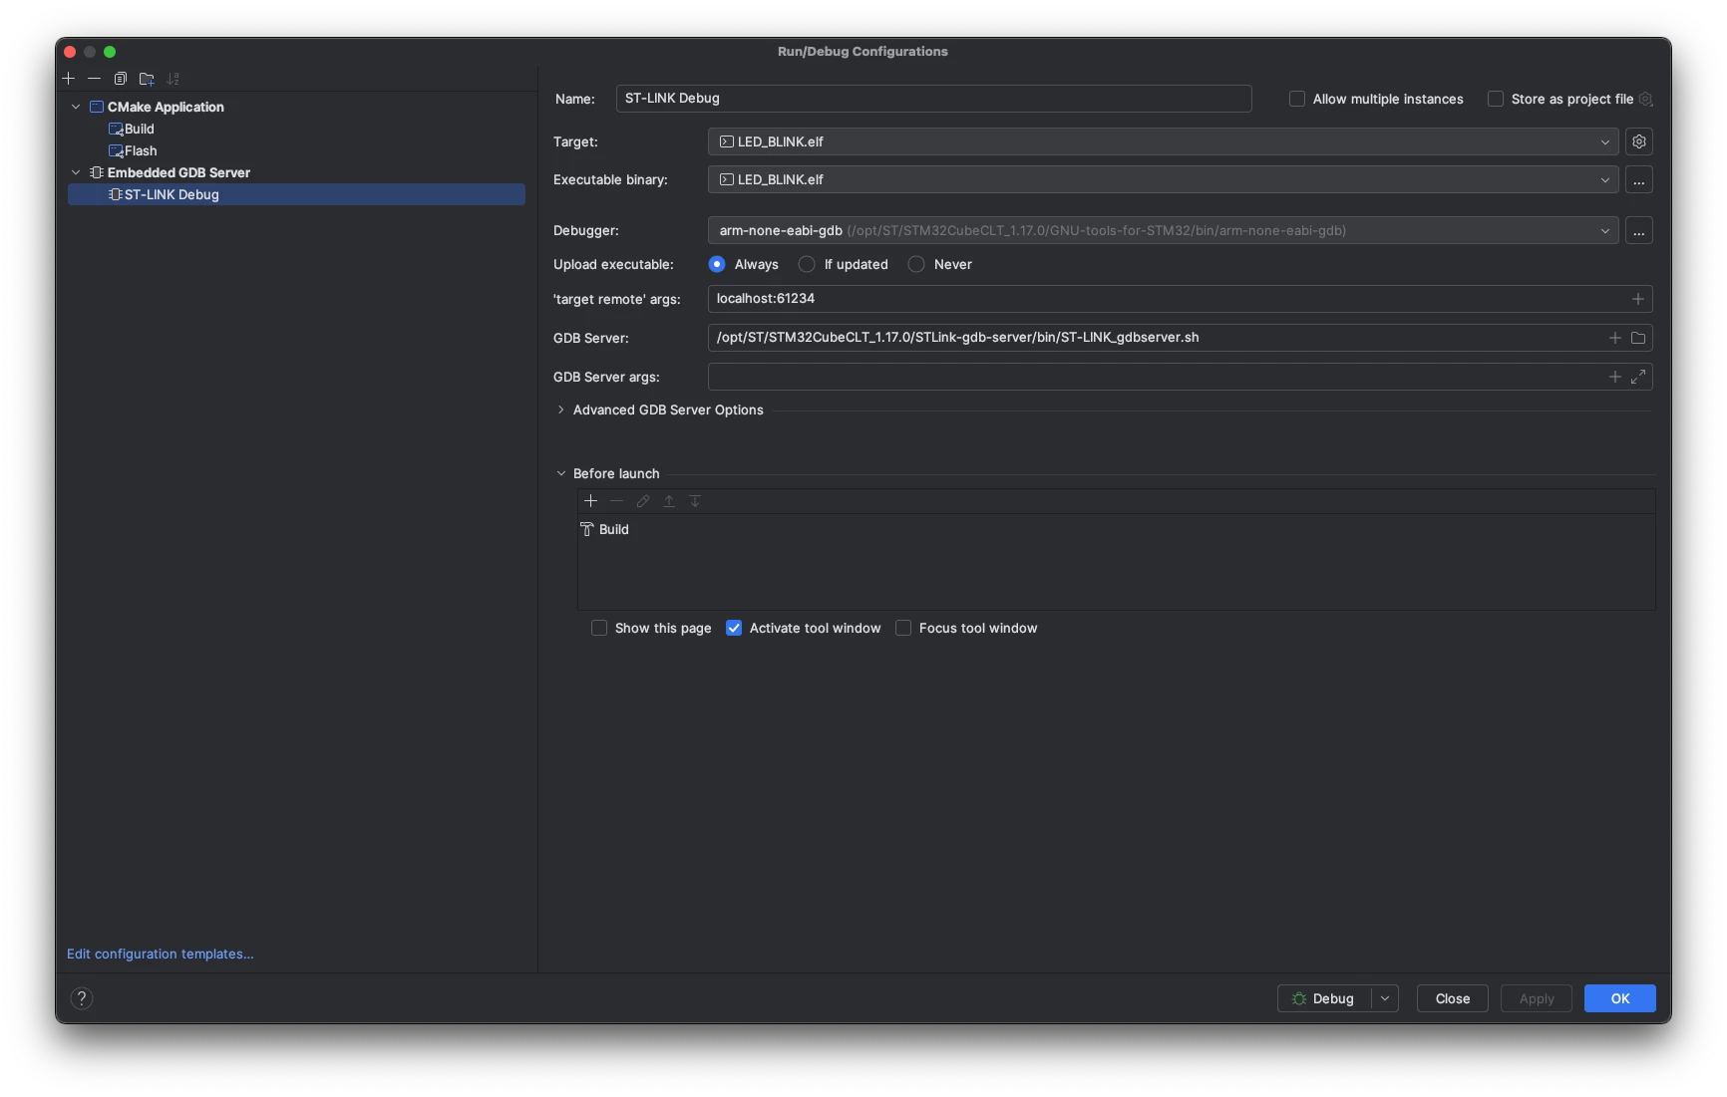The height and width of the screenshot is (1097, 1727).
Task: Click the Debug button
Action: (1325, 998)
